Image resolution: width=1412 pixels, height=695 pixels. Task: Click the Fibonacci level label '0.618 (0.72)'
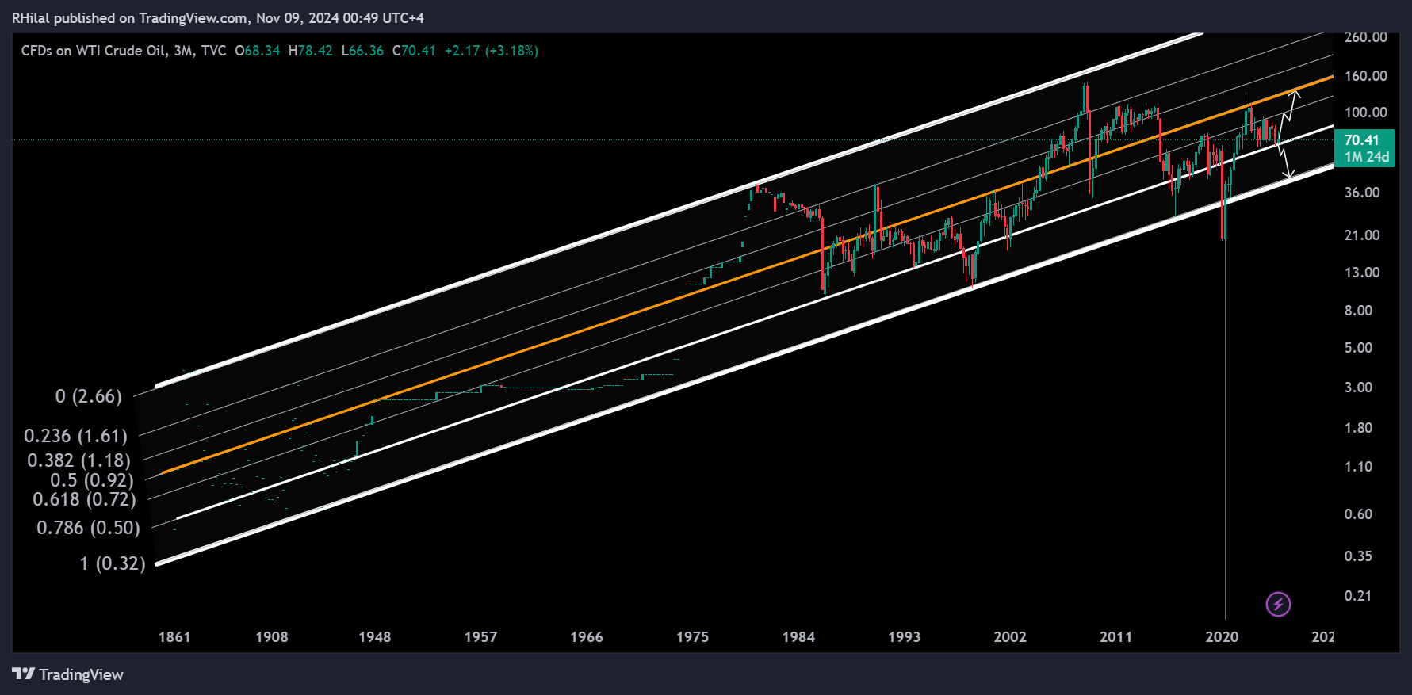(85, 499)
